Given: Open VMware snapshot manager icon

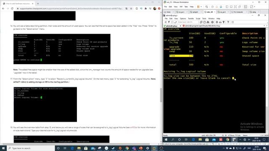Looking at the screenshot, I should [221, 7].
